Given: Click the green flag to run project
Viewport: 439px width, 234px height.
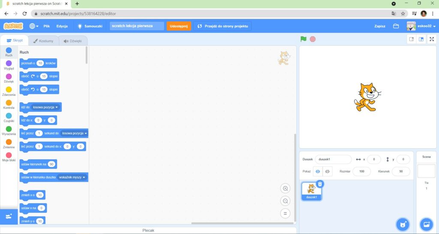Looking at the screenshot, I should (304, 39).
